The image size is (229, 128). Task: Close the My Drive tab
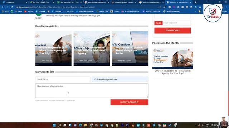[54, 2]
